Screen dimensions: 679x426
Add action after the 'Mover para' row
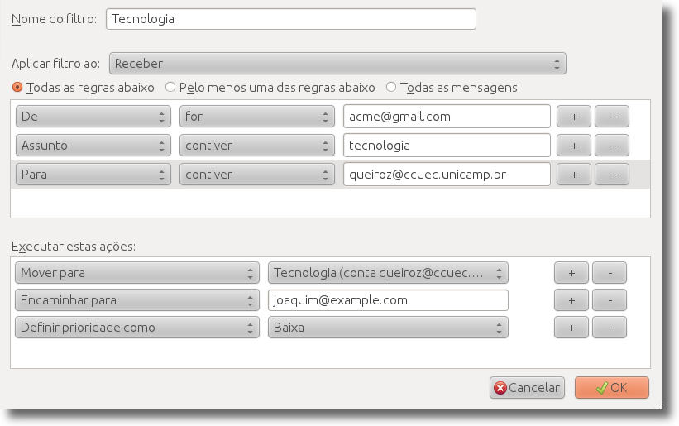571,273
